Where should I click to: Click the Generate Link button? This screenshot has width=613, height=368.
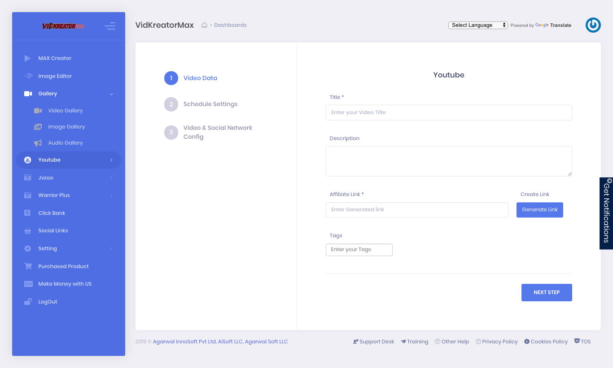click(x=540, y=210)
